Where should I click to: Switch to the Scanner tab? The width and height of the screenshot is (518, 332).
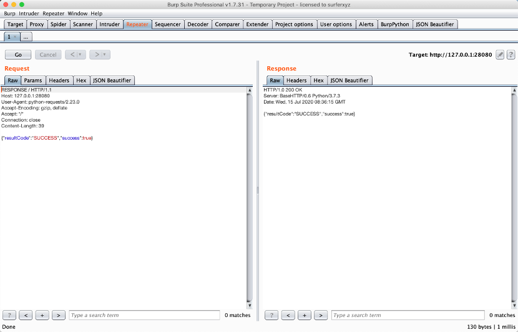tap(83, 24)
